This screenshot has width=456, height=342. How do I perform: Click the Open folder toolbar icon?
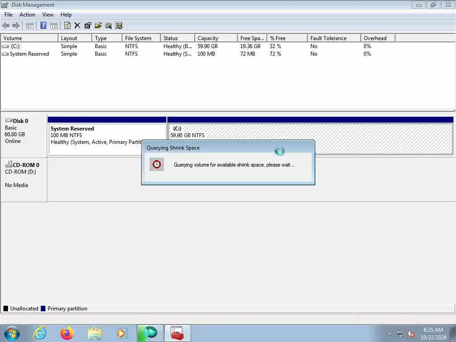[x=98, y=25]
